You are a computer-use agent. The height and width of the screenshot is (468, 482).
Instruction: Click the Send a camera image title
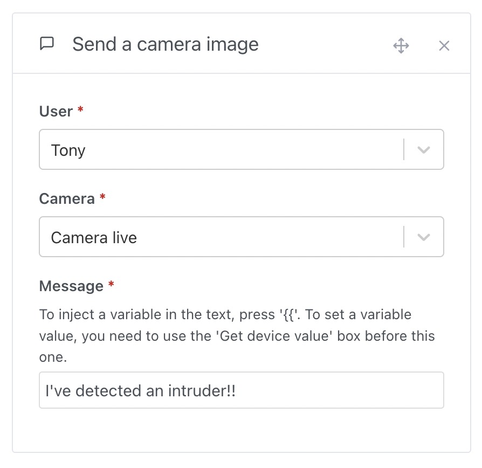point(166,44)
